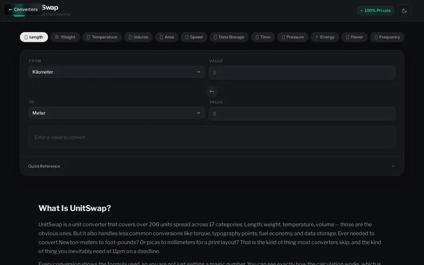This screenshot has height=265, width=424.
Task: Click the 100% Private badge
Action: point(376,11)
